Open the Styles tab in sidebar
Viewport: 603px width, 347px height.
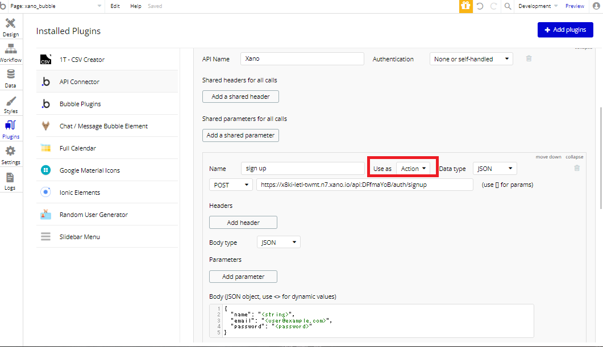click(x=11, y=104)
